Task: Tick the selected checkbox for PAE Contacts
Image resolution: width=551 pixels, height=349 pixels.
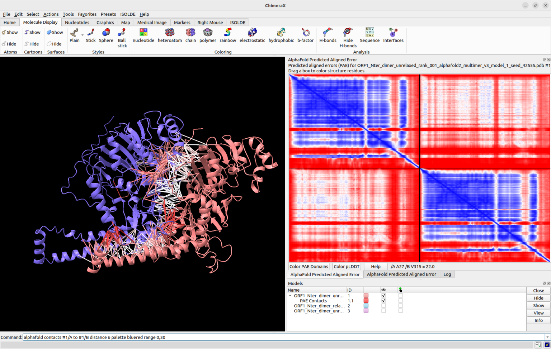Action: [400, 301]
